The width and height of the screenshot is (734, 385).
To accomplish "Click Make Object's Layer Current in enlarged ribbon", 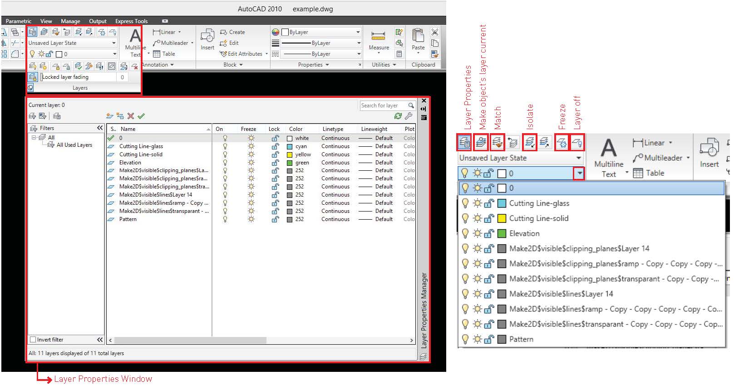I will pyautogui.click(x=481, y=143).
